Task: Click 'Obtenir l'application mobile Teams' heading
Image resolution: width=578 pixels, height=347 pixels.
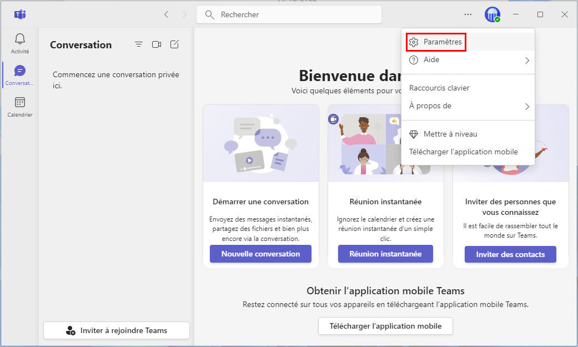Action: pos(385,290)
